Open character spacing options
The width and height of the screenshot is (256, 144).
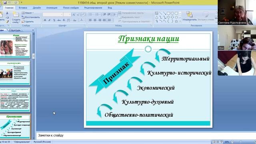pos(69,20)
